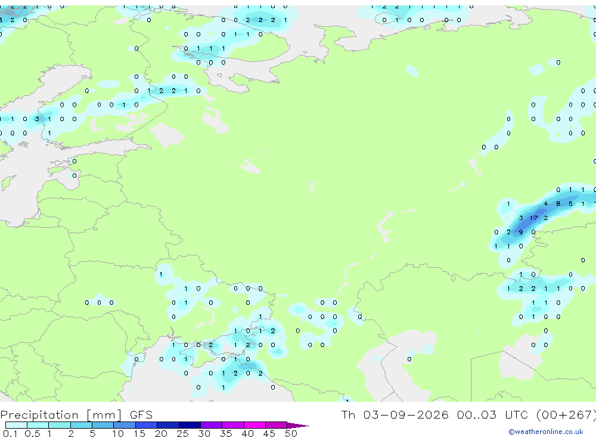Screen dimensions: 596x437
Task: Click legend scale label '10'
Action: click(x=118, y=433)
